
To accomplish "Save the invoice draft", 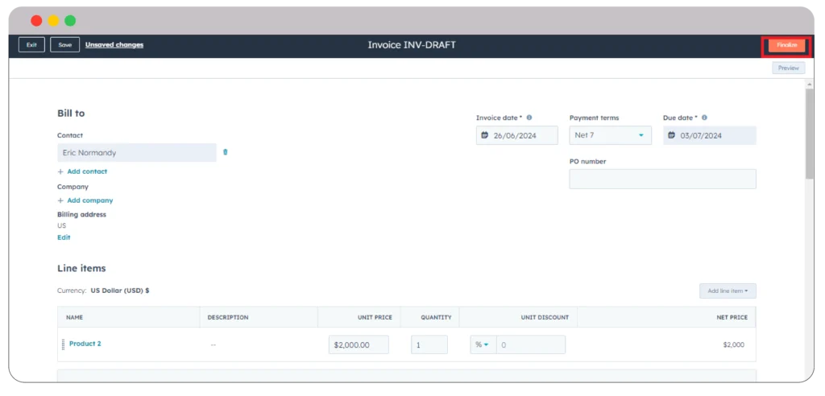I will point(64,45).
